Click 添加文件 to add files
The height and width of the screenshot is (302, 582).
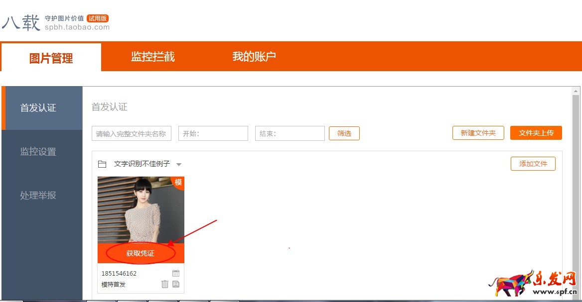[533, 164]
